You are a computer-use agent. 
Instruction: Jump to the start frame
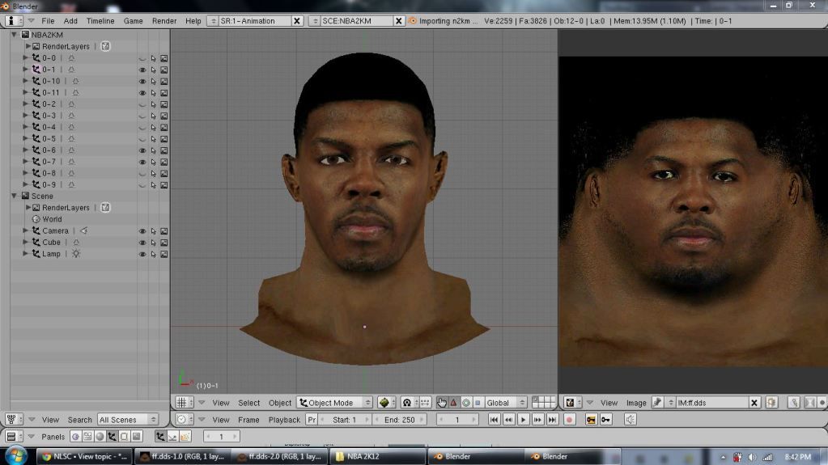[494, 420]
